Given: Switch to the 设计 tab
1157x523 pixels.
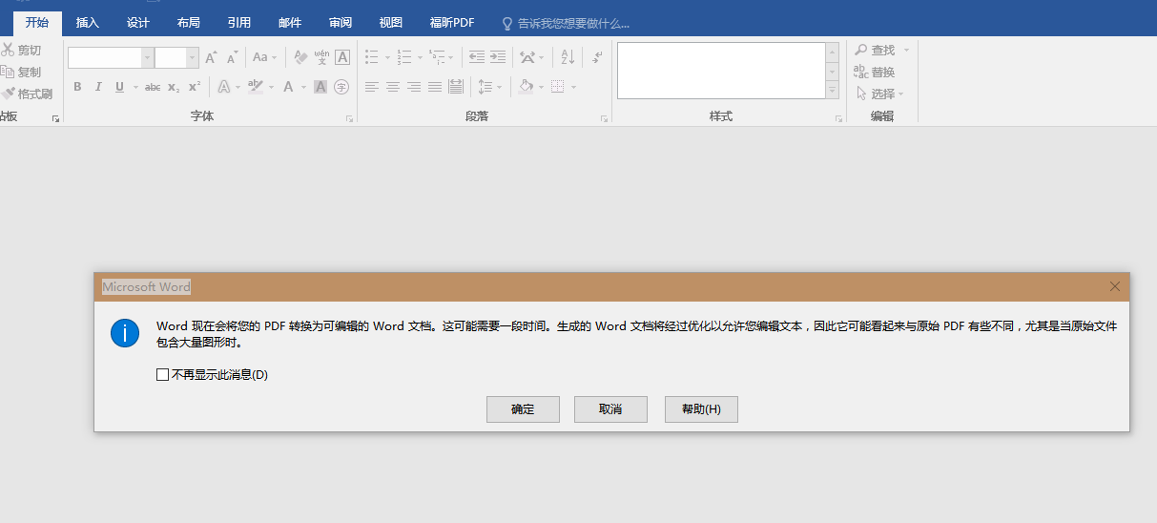Looking at the screenshot, I should click(x=138, y=23).
